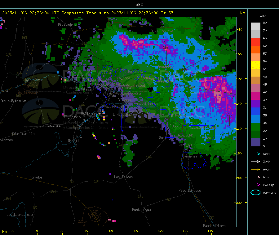Screen dimensions: 279x235
Task: Click the '50YD' legend label
Action: [x=267, y=154]
